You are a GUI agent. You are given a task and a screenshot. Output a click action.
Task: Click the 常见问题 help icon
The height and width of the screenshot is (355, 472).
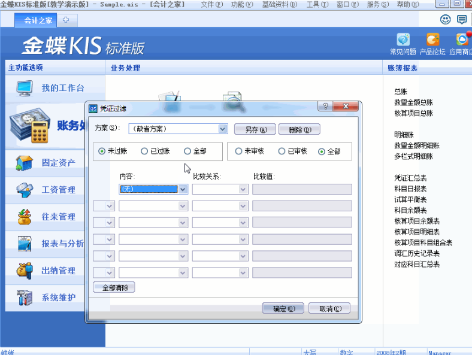(404, 40)
